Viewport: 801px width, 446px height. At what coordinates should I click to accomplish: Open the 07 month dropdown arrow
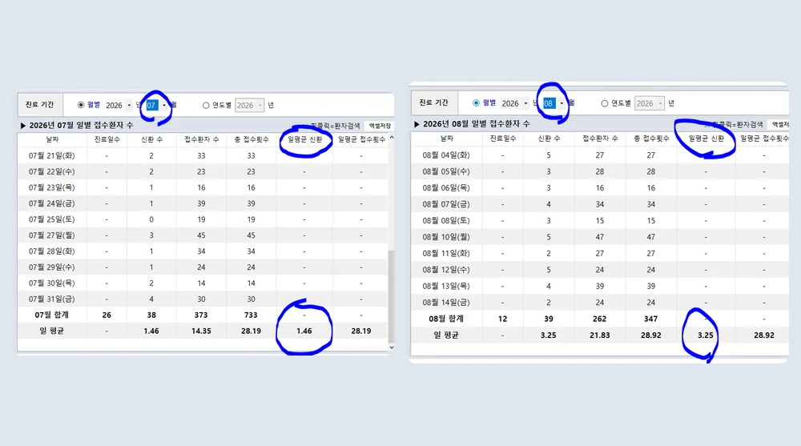click(164, 105)
